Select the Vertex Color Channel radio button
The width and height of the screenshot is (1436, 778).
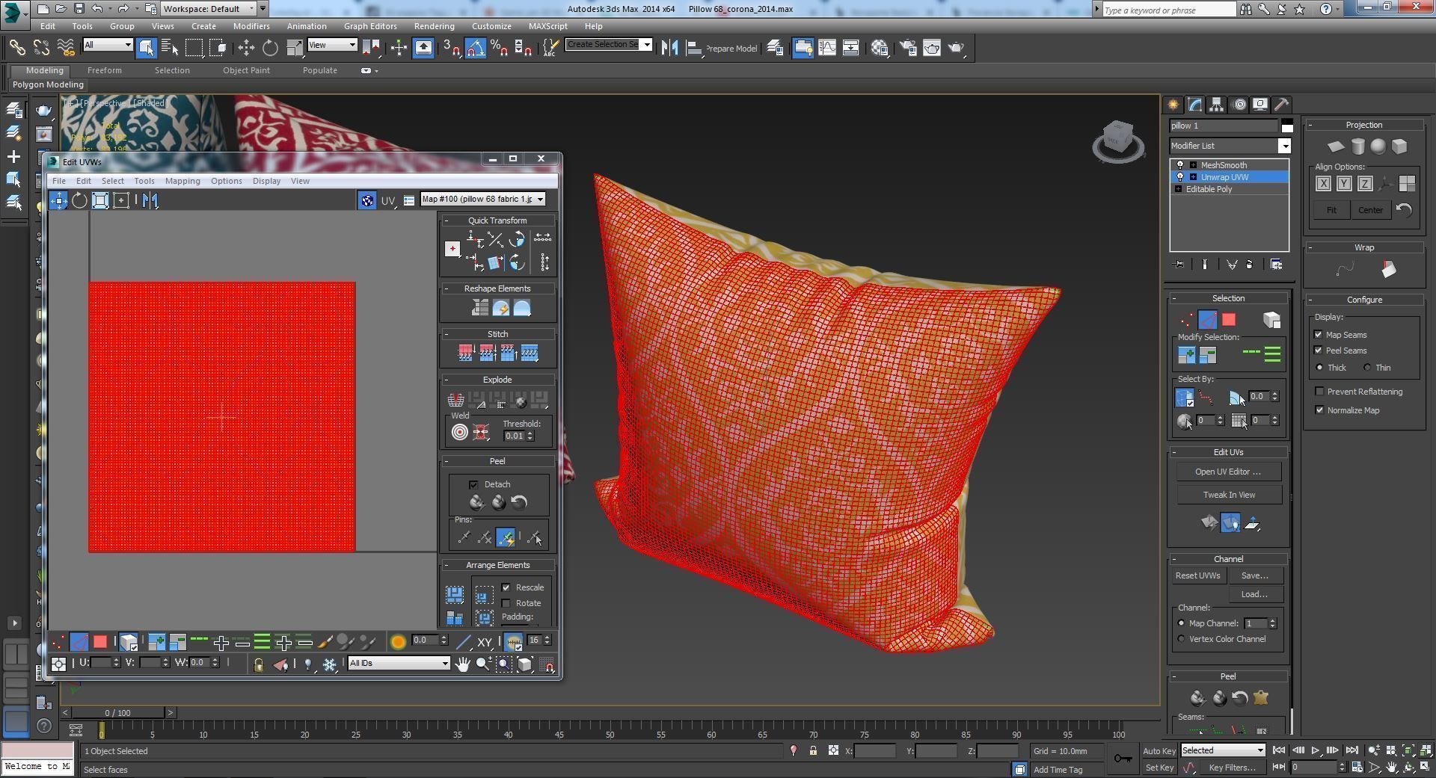tap(1182, 639)
